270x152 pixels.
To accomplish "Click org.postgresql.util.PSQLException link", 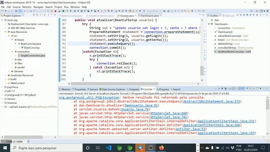I will [89, 98].
